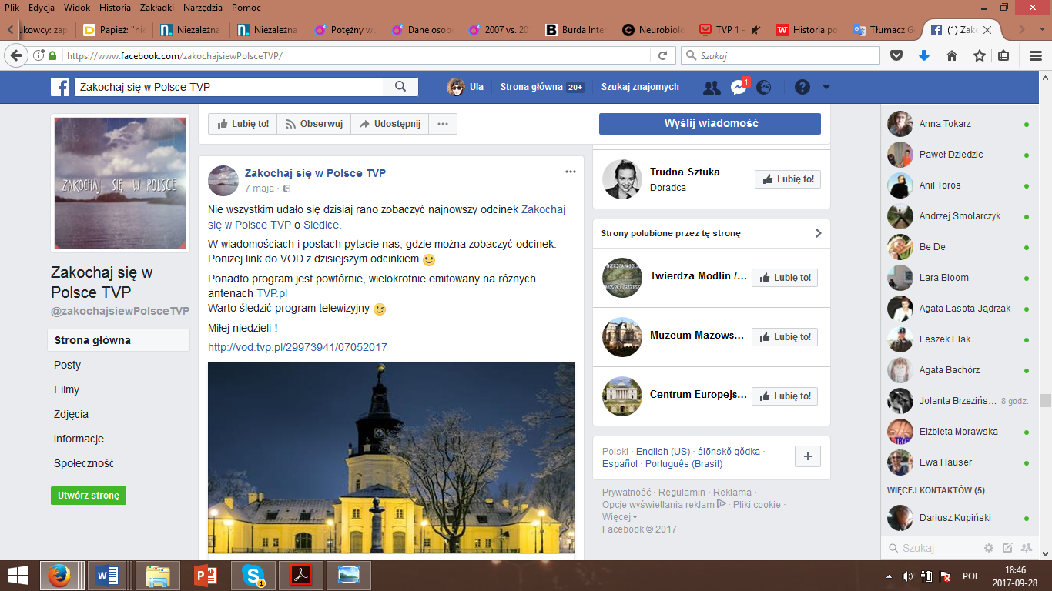Open TVP.pl link in post
Image resolution: width=1052 pixels, height=591 pixels.
click(x=272, y=293)
